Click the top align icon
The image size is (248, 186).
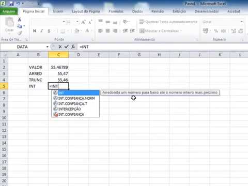pyautogui.click(x=101, y=21)
